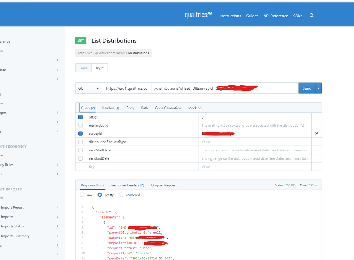Show the Response Headers tab

(x=128, y=185)
